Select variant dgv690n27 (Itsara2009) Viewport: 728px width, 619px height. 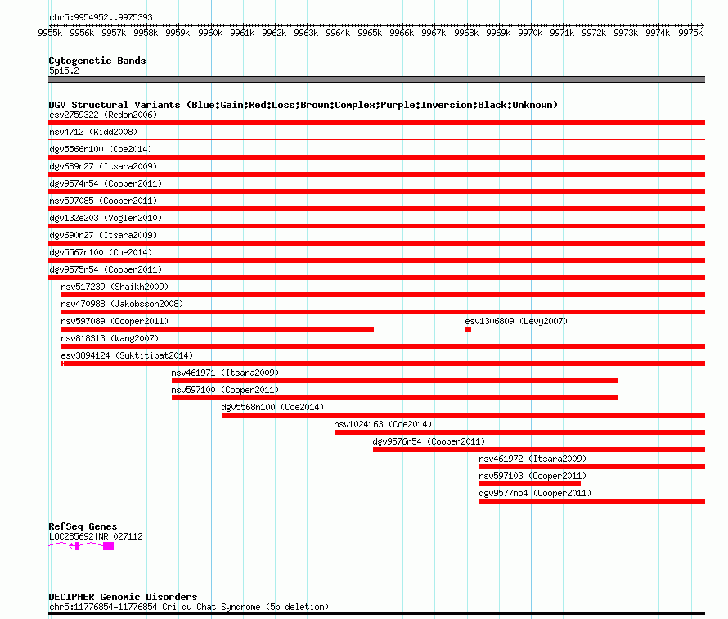(103, 235)
